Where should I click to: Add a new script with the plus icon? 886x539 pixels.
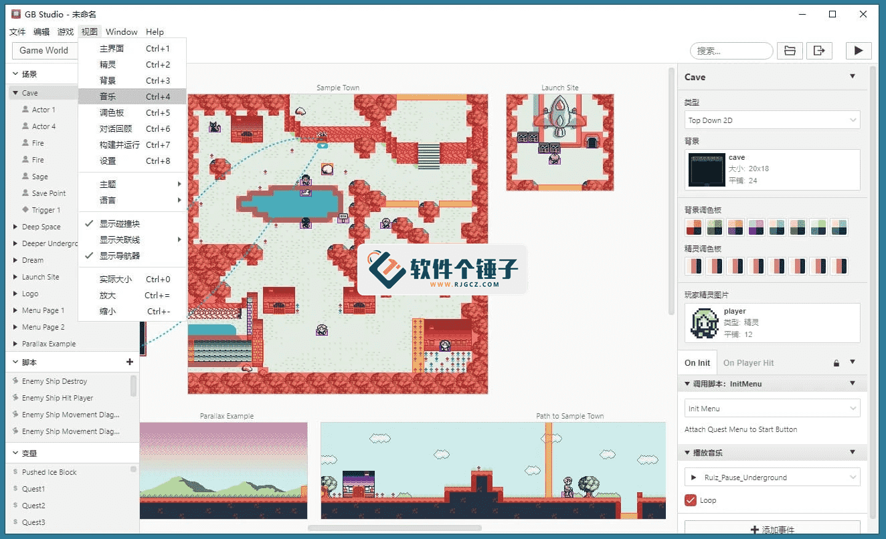[x=128, y=361]
